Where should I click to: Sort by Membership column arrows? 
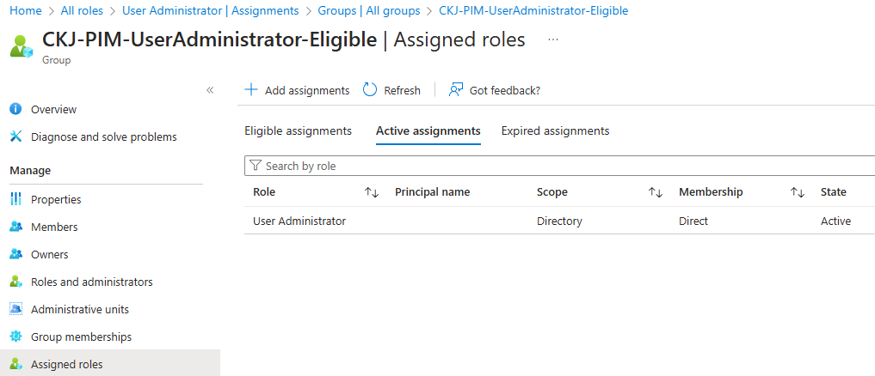point(798,192)
